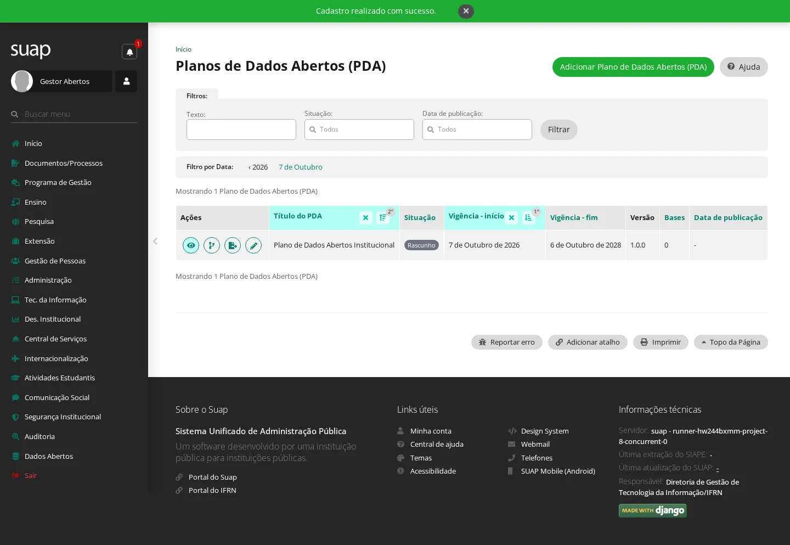Open the user profile icon button
Viewport: 790px width, 545px height.
pos(126,81)
